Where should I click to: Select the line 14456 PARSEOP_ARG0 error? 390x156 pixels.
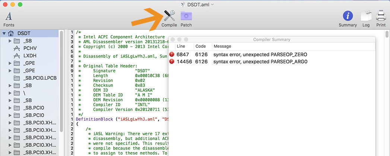click(260, 61)
